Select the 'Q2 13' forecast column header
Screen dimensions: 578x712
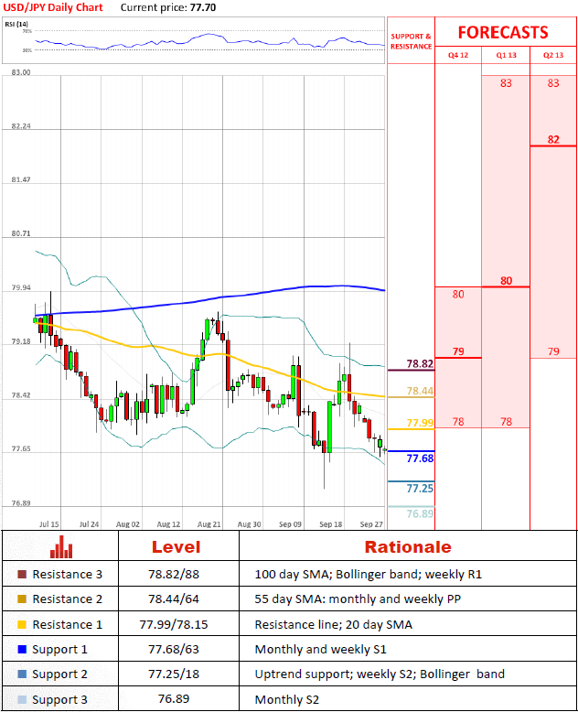(553, 55)
